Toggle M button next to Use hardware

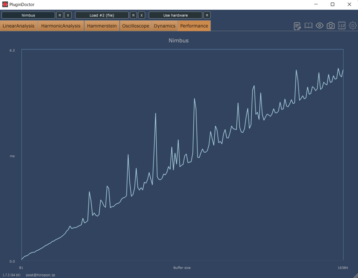point(207,15)
